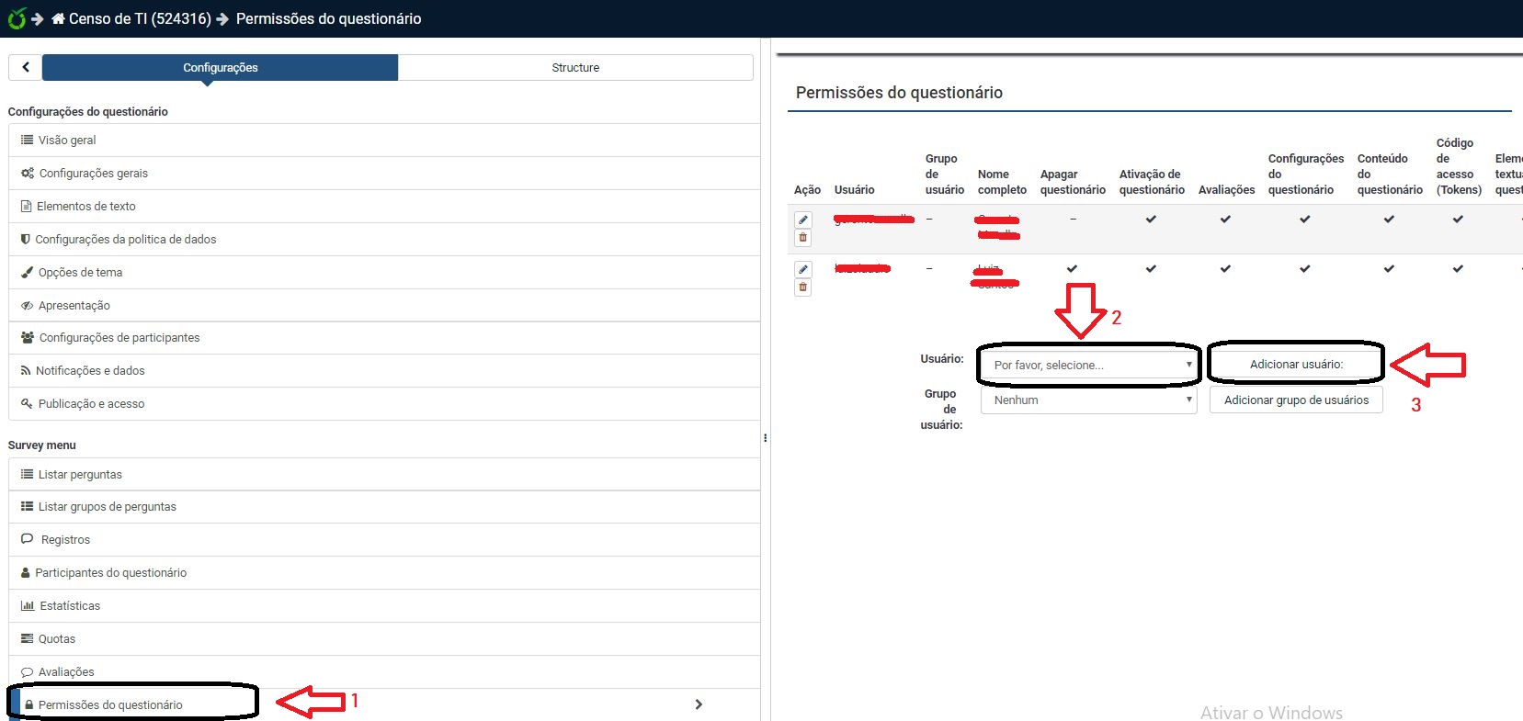Image resolution: width=1523 pixels, height=721 pixels.
Task: Click the panel resize handle dots
Action: tap(765, 438)
